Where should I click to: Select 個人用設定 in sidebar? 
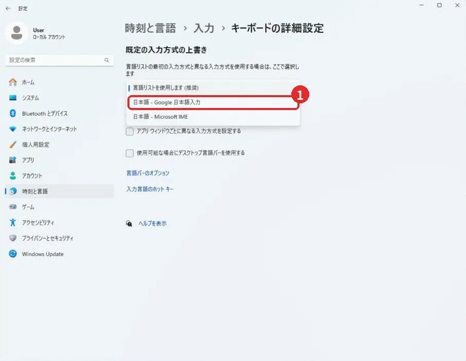pos(60,145)
